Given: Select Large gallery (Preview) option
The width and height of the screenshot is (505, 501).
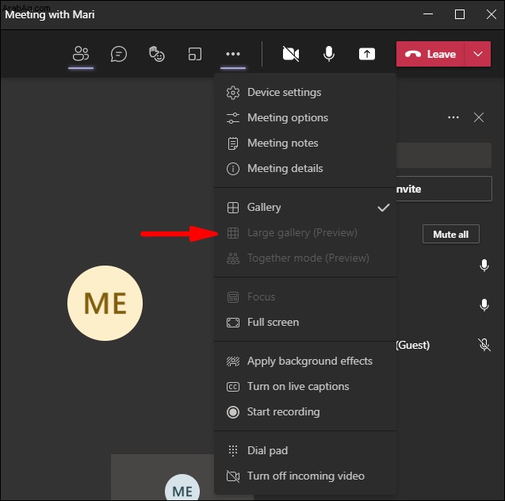Looking at the screenshot, I should [305, 233].
